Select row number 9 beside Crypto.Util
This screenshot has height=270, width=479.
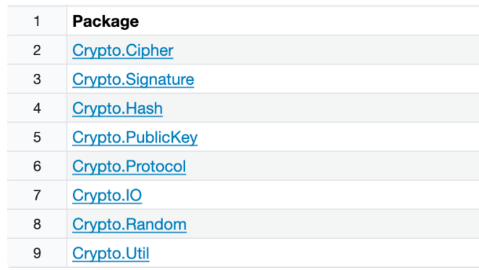(x=37, y=253)
